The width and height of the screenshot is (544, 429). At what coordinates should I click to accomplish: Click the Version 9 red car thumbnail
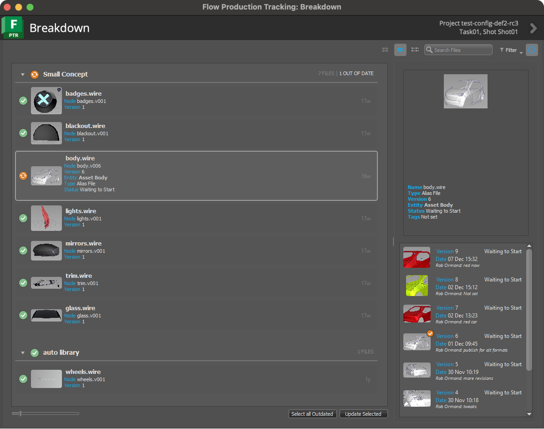(x=417, y=258)
